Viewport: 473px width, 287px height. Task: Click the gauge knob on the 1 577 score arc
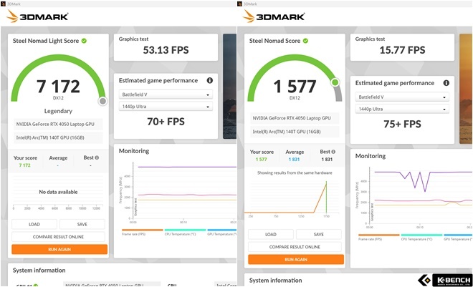pyautogui.click(x=335, y=82)
